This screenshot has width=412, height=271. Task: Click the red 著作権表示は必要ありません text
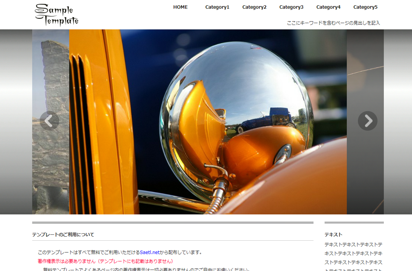point(106,261)
